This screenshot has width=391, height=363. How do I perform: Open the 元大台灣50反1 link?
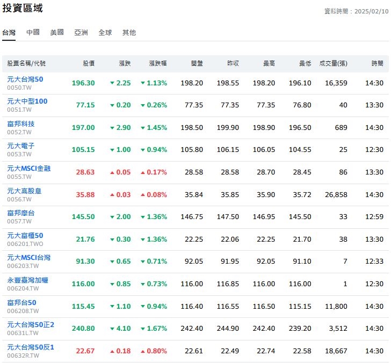pos(31,347)
